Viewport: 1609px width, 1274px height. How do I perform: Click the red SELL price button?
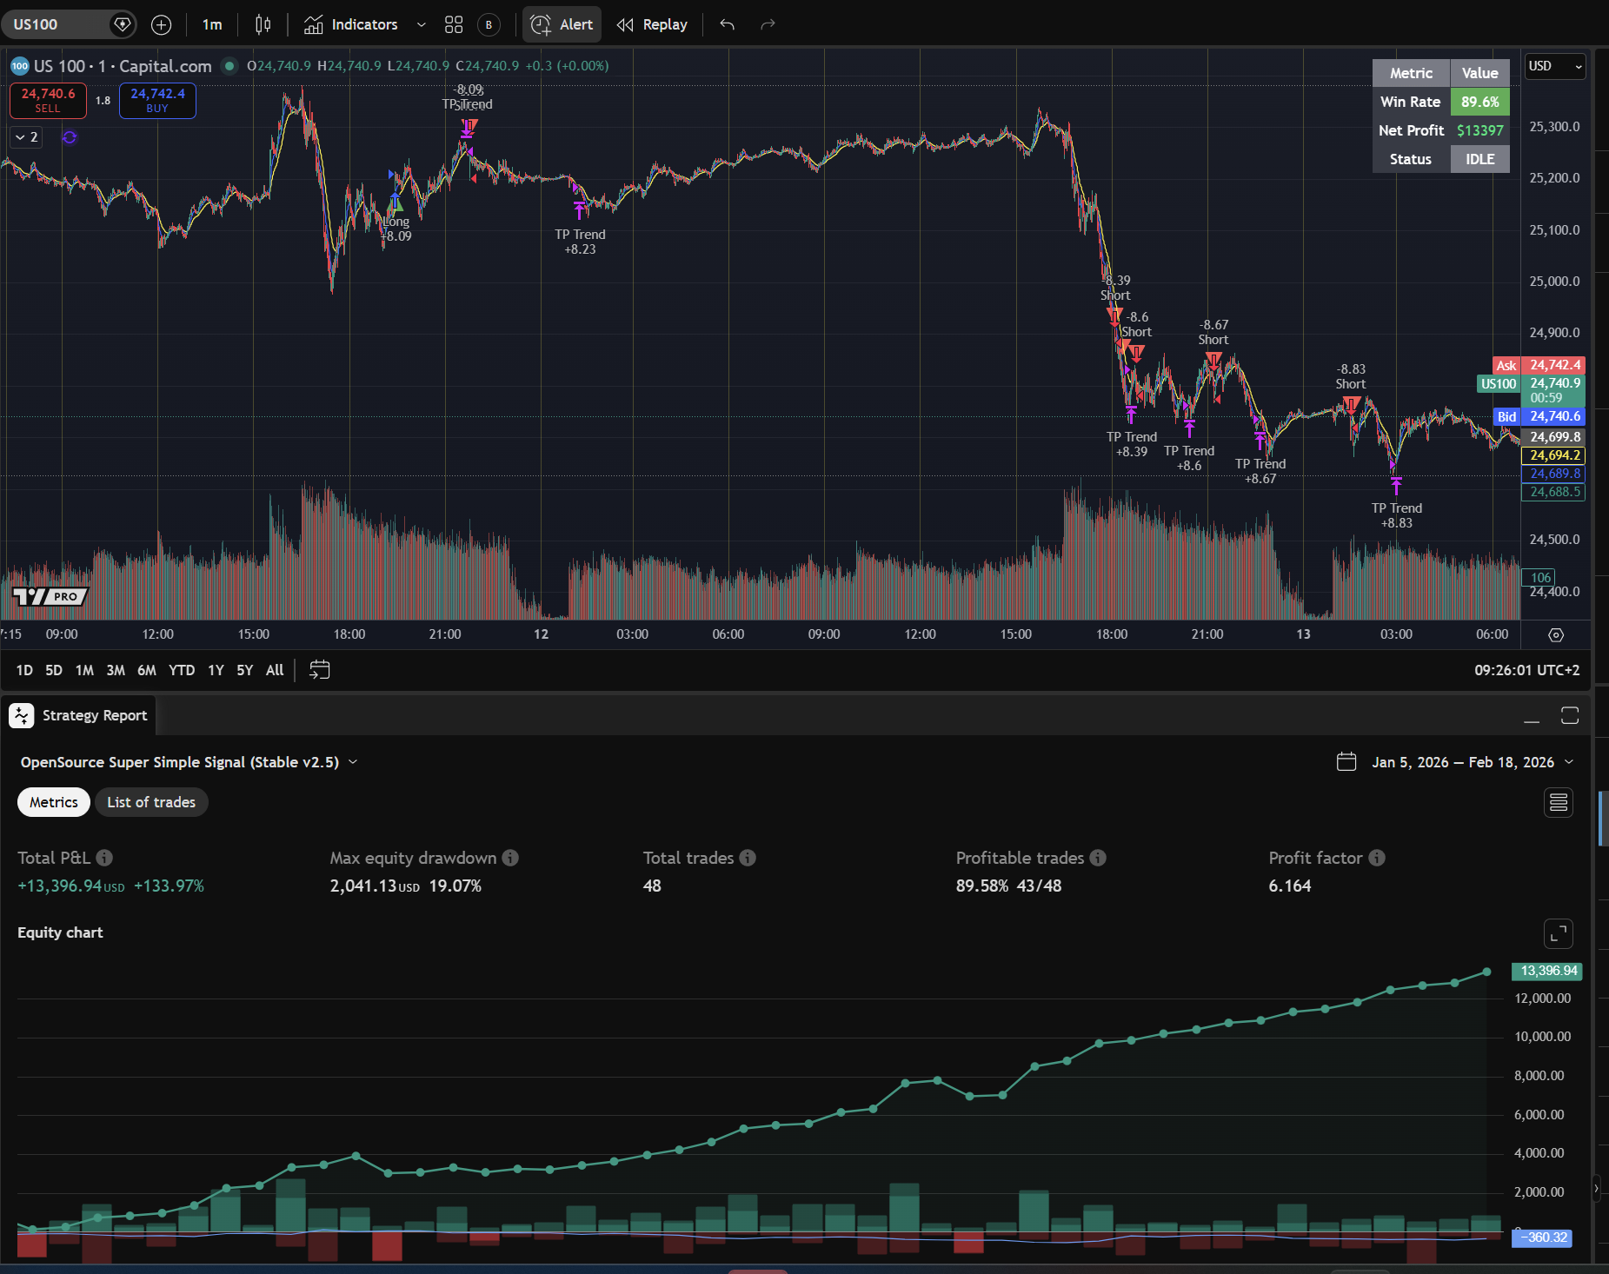click(48, 100)
